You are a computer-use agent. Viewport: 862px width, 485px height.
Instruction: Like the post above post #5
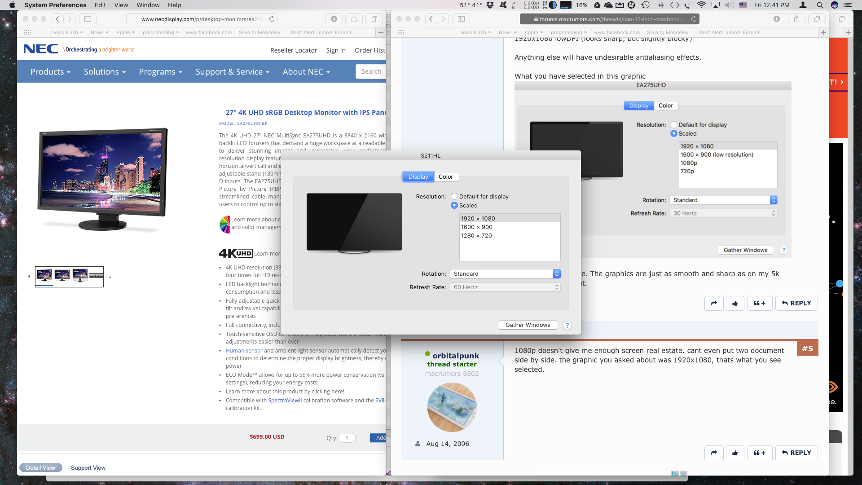735,303
